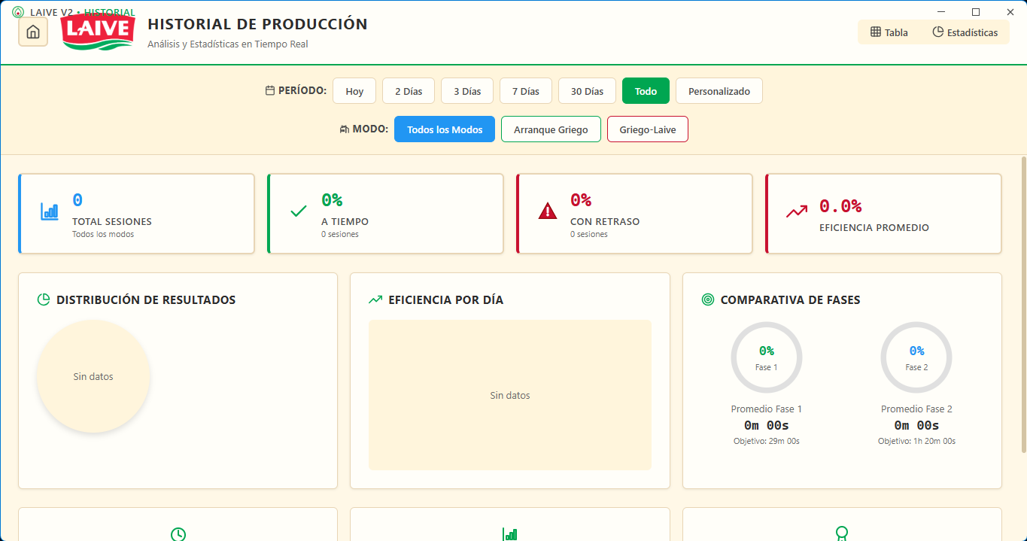Screen dimensions: 1027x541
Task: Choose the Personalizado period option
Action: click(719, 91)
